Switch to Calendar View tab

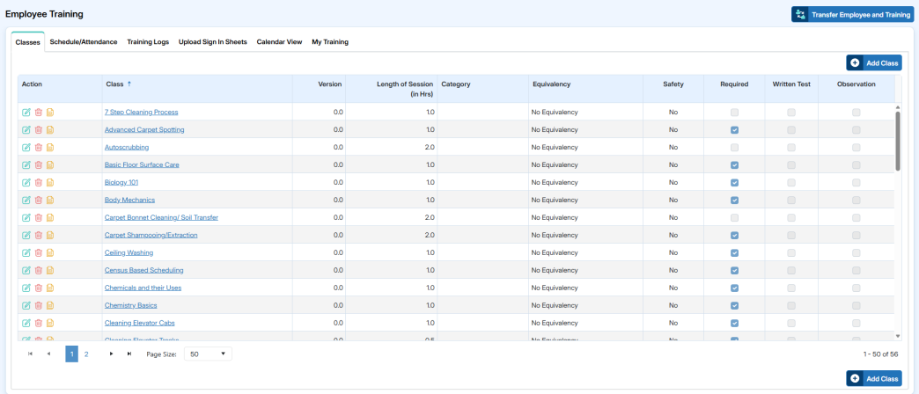coord(280,42)
